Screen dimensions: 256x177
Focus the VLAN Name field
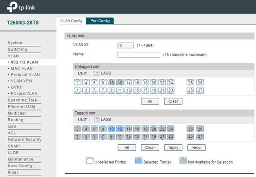pyautogui.click(x=138, y=55)
